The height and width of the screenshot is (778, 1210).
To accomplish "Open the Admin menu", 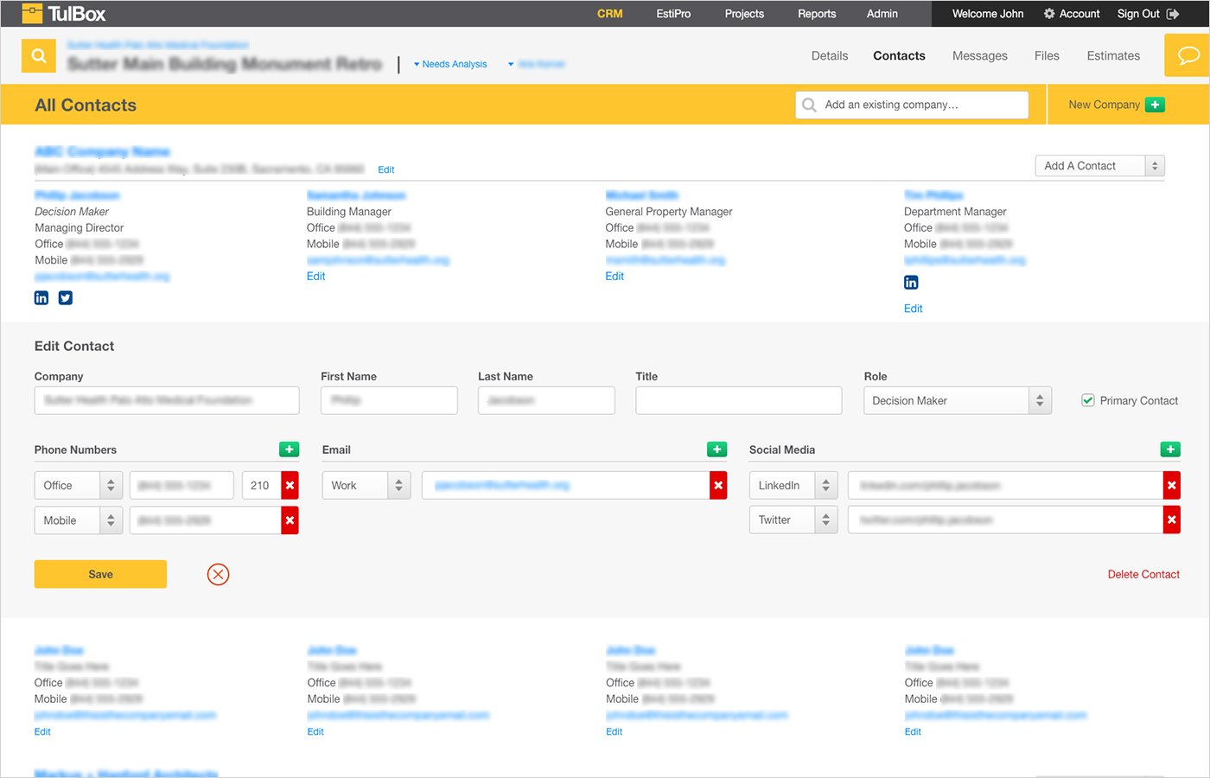I will click(882, 14).
